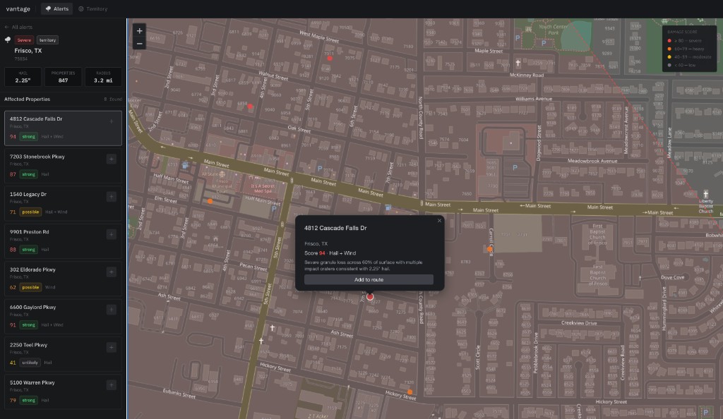Screen dimensions: 723x419
Task: Add 302 Eldorado Pkwy with plus icon
Action: tap(111, 272)
